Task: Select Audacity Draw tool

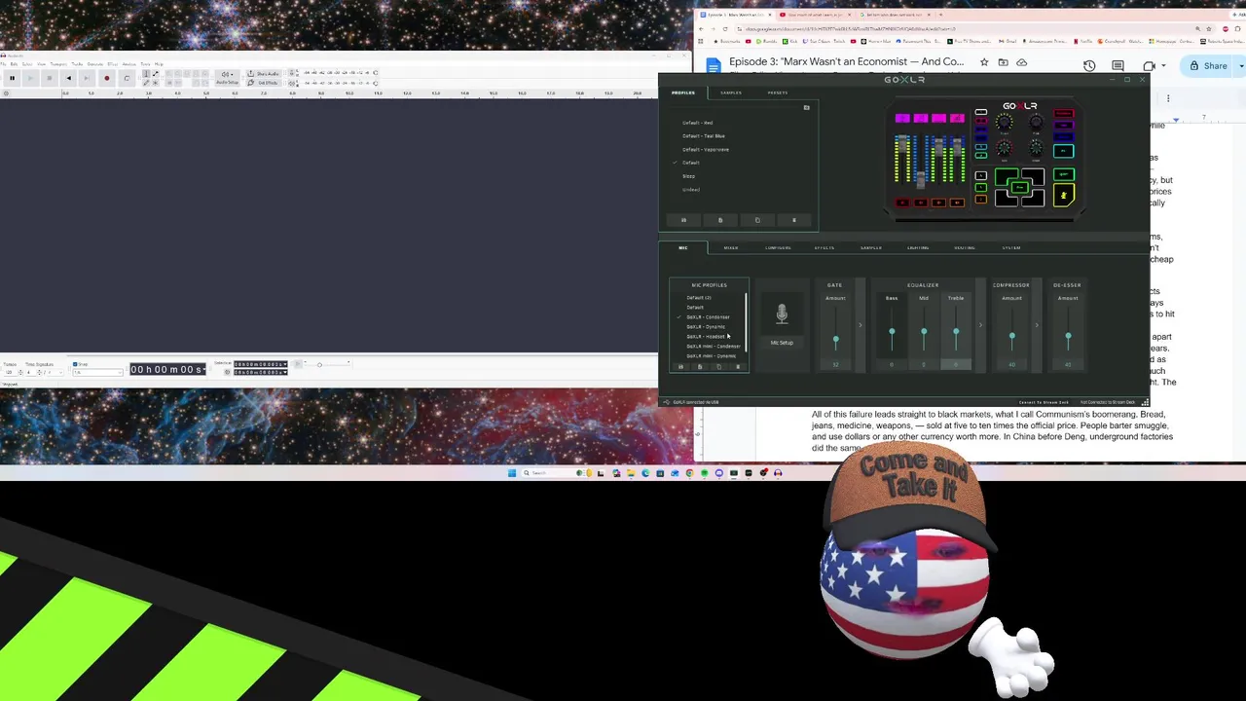Action: tap(146, 83)
